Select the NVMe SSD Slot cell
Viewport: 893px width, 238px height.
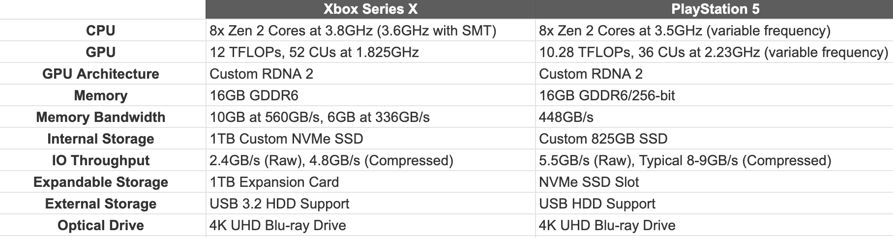589,182
